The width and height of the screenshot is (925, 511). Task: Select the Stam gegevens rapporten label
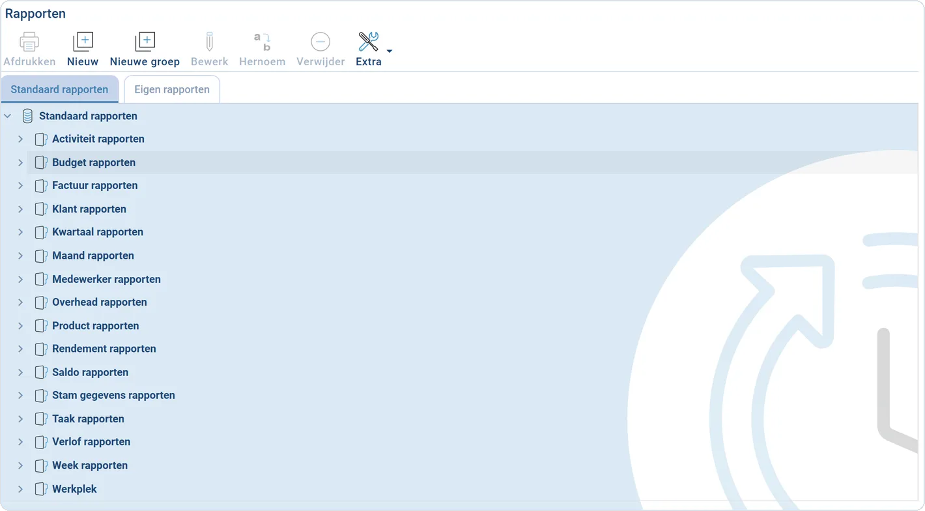[x=113, y=396]
